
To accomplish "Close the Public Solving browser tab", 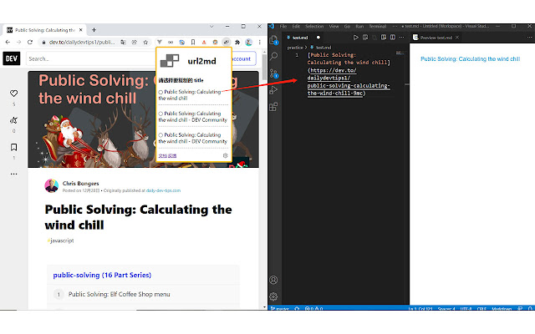I will point(80,30).
